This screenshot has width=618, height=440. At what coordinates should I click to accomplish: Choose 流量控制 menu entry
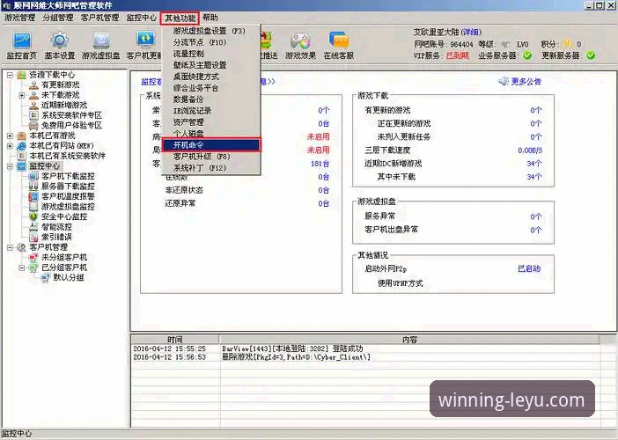click(211, 54)
